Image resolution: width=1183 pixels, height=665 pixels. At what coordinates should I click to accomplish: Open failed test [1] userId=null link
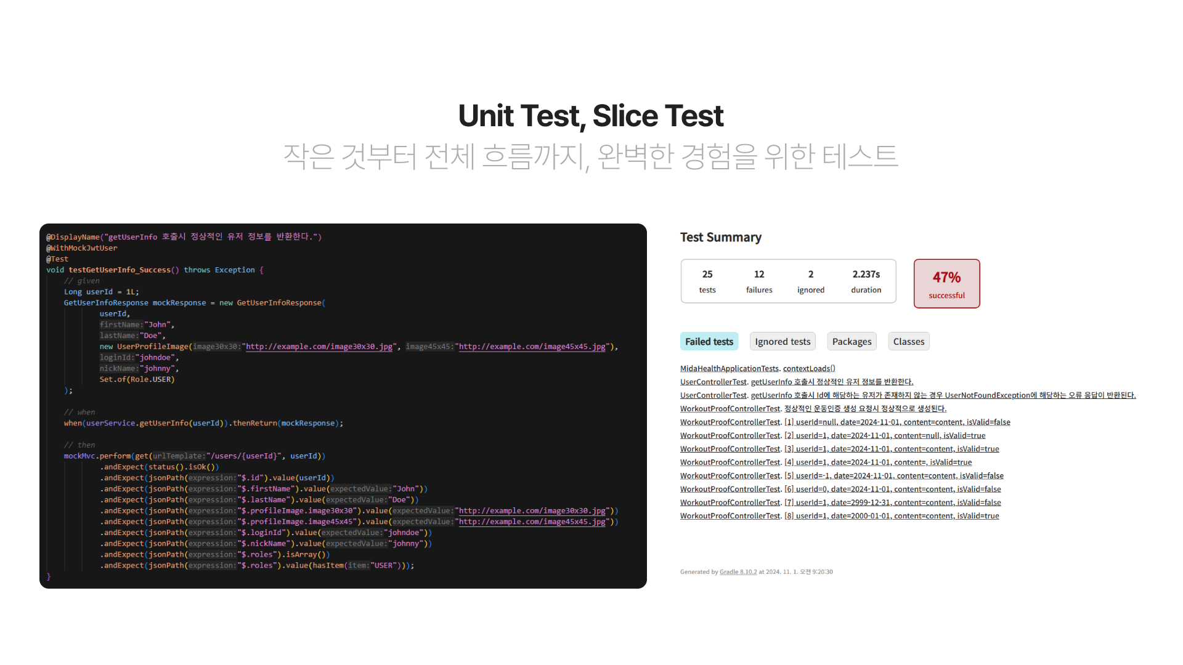coord(897,422)
